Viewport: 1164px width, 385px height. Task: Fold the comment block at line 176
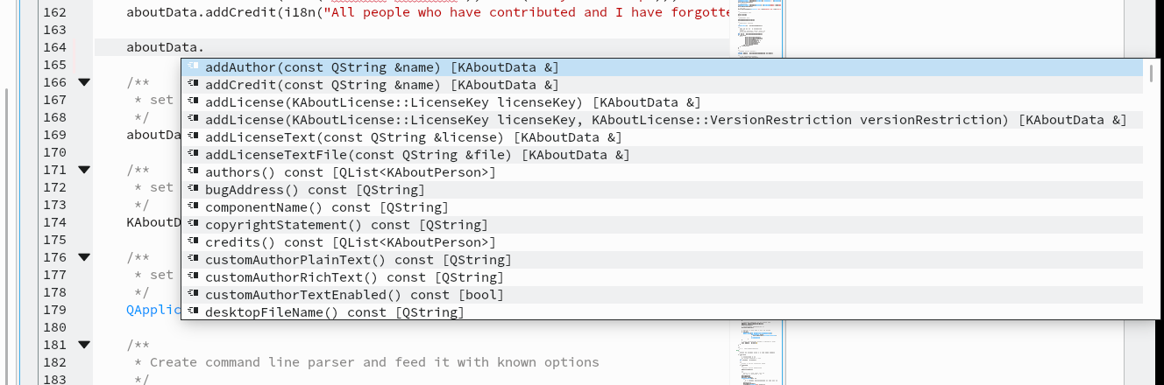pos(84,257)
